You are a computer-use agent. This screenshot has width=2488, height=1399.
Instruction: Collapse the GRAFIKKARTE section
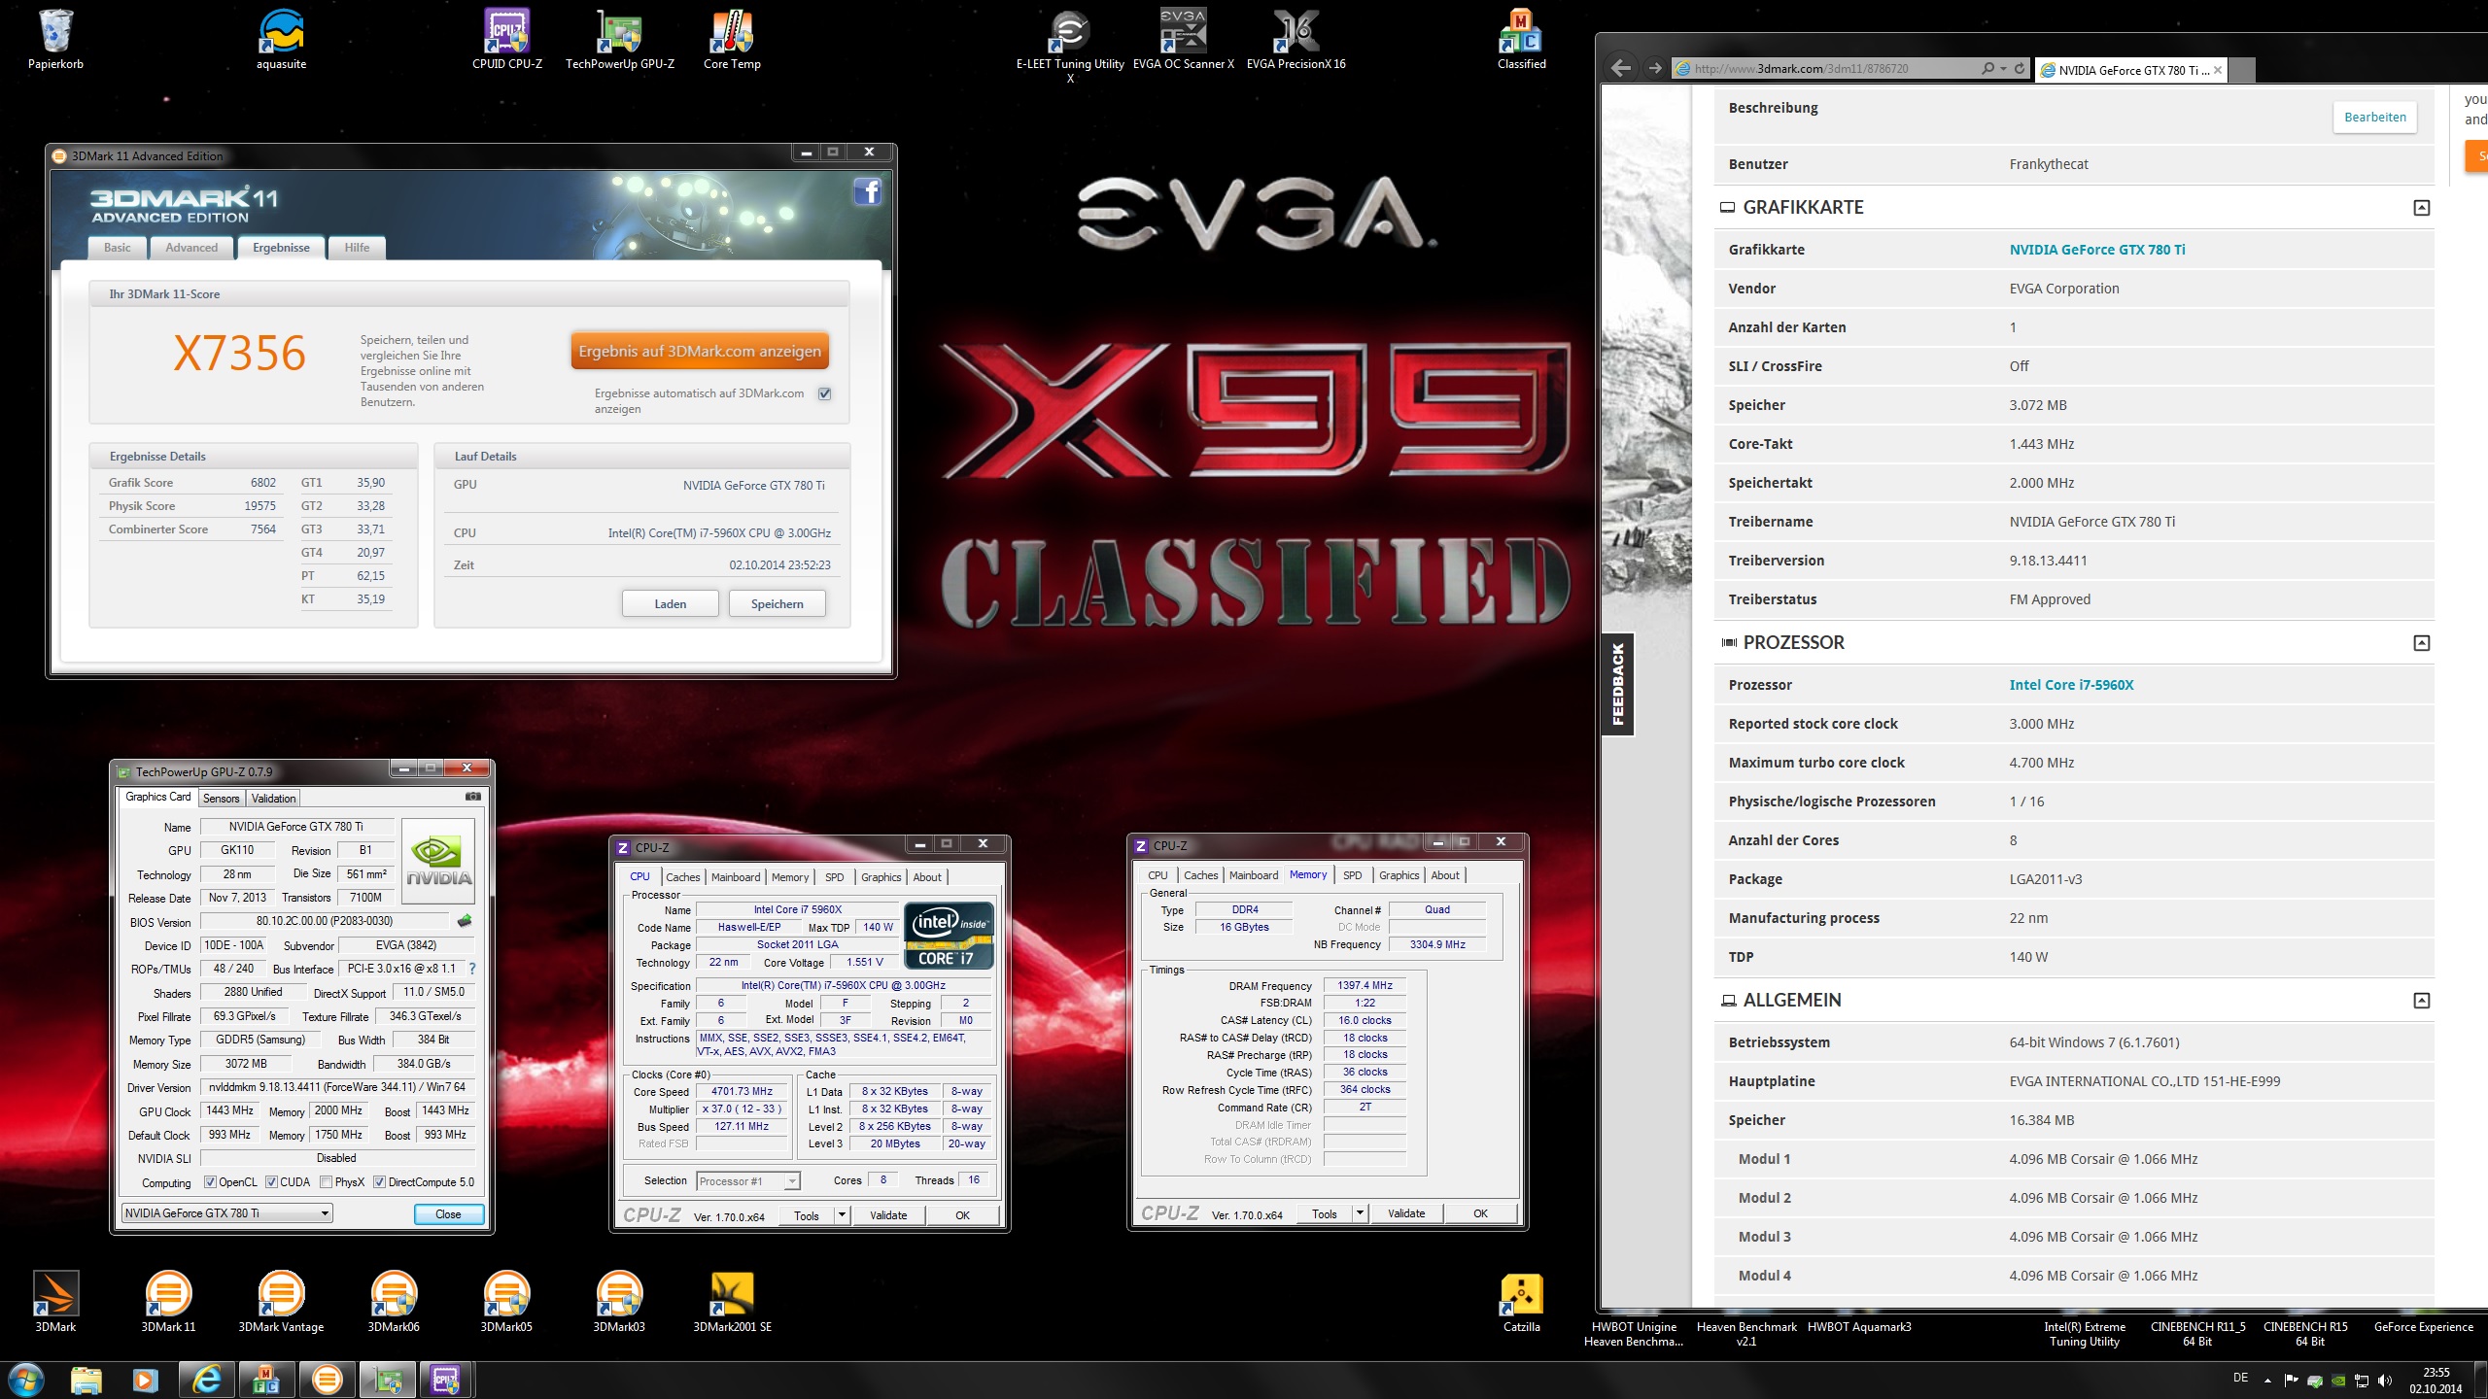point(2422,207)
